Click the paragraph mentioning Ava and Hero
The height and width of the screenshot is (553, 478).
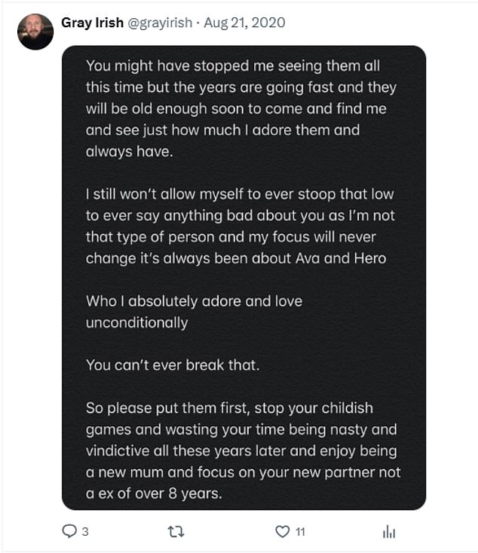coord(240,226)
